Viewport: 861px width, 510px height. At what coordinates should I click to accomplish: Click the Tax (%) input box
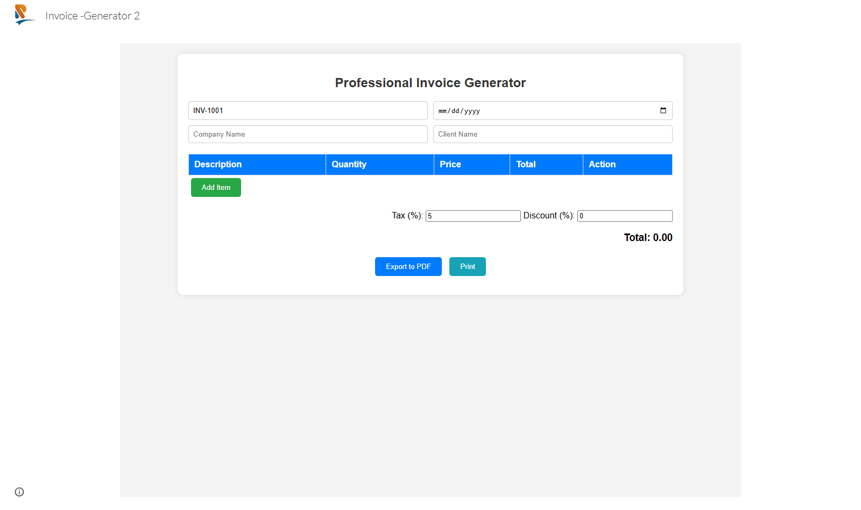473,216
